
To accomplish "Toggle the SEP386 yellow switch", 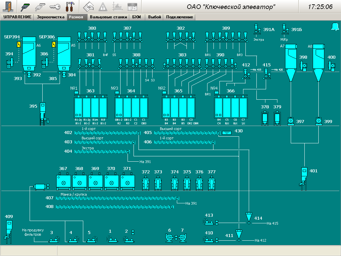I will tap(54, 45).
